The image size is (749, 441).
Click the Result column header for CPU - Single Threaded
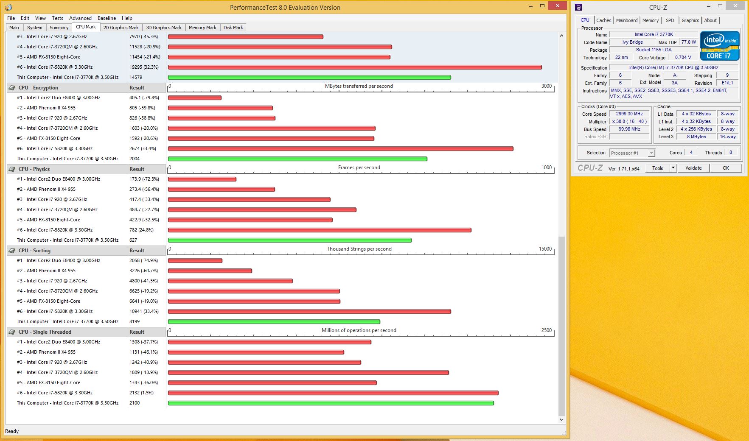tap(146, 332)
